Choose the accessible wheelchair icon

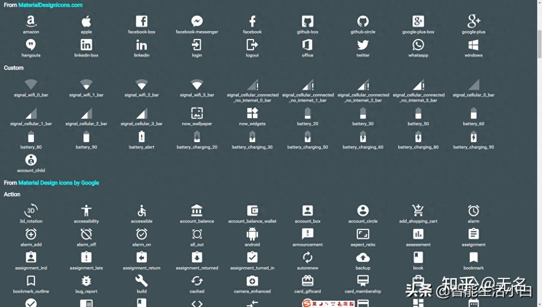click(x=142, y=211)
